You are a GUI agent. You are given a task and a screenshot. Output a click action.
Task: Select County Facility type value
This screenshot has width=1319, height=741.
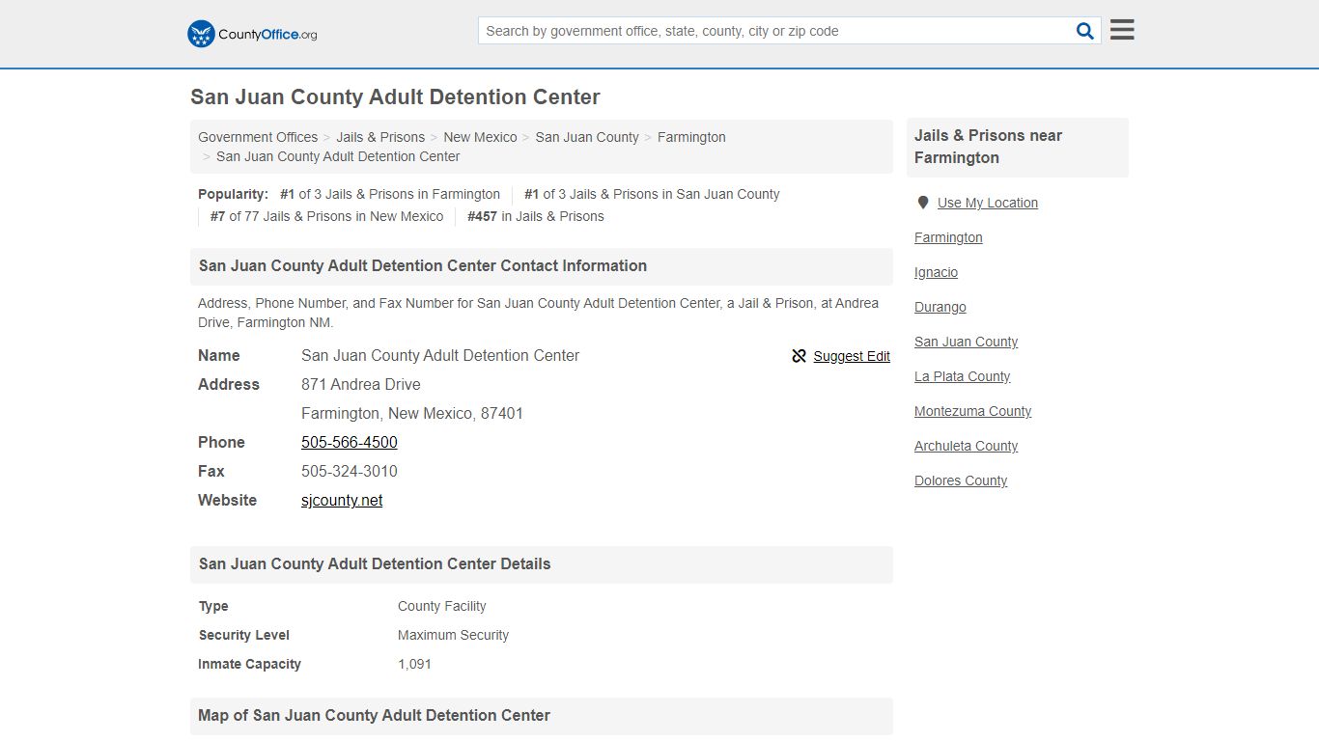442,606
